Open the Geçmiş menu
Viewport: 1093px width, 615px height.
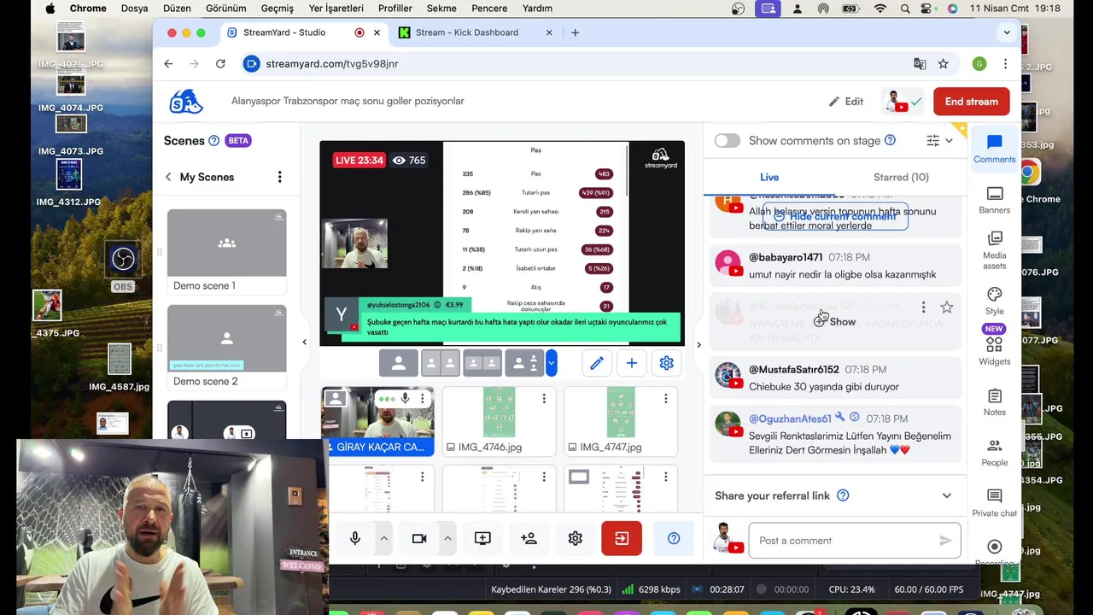click(x=277, y=9)
